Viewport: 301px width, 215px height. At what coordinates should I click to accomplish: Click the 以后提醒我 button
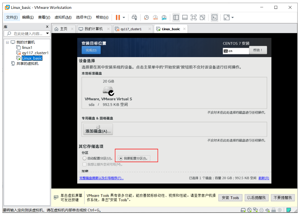[x=256, y=198]
